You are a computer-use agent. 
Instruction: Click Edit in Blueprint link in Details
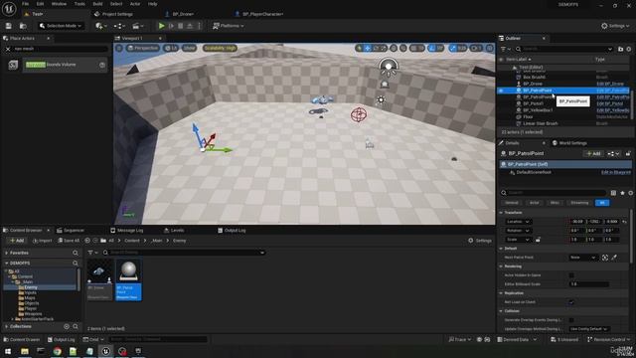point(616,172)
